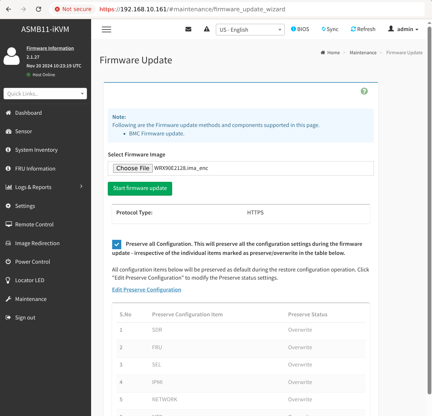Click the selected file name WRX90E2128.ima_enc
This screenshot has height=416, width=432.
(181, 168)
